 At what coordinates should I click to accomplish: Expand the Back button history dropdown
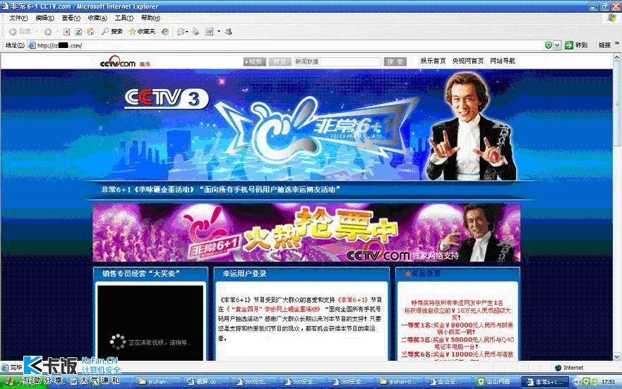tap(37, 31)
